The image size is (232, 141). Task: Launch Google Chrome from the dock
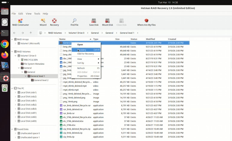point(5,44)
